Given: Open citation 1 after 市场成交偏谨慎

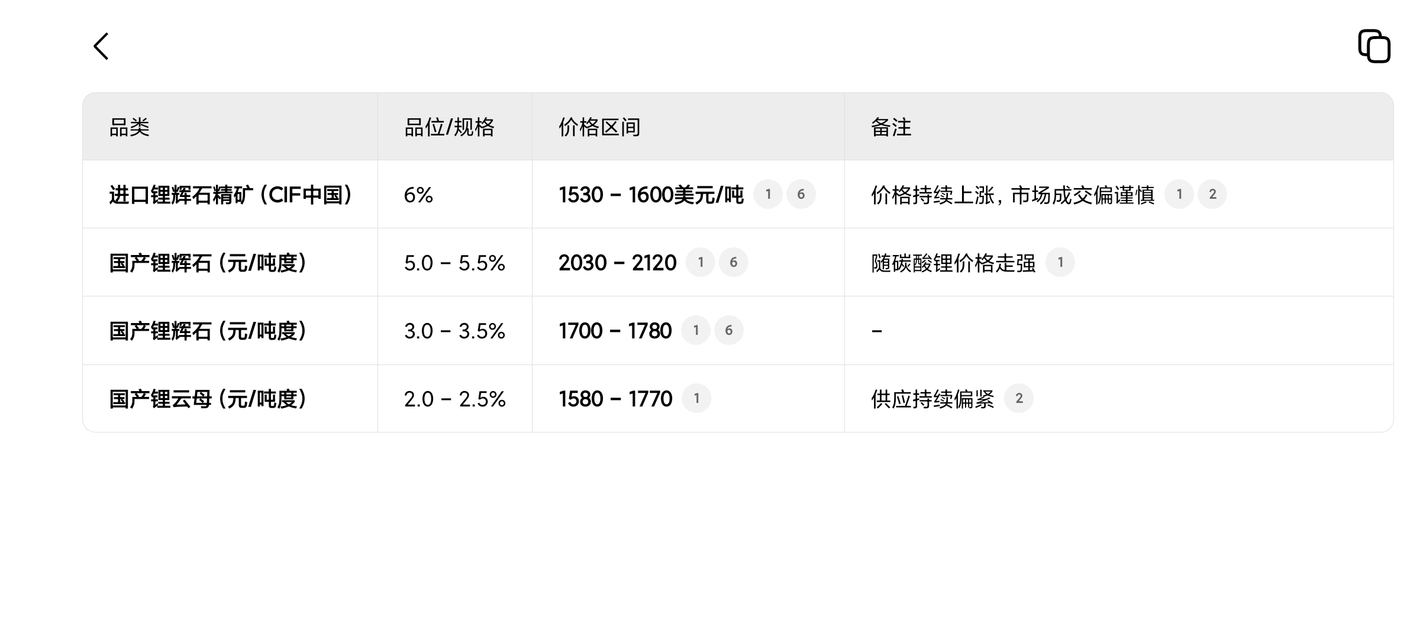Looking at the screenshot, I should point(1179,194).
